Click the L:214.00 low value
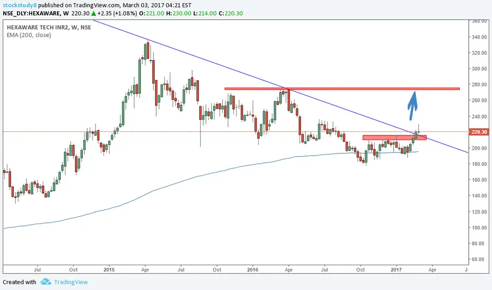 point(205,14)
